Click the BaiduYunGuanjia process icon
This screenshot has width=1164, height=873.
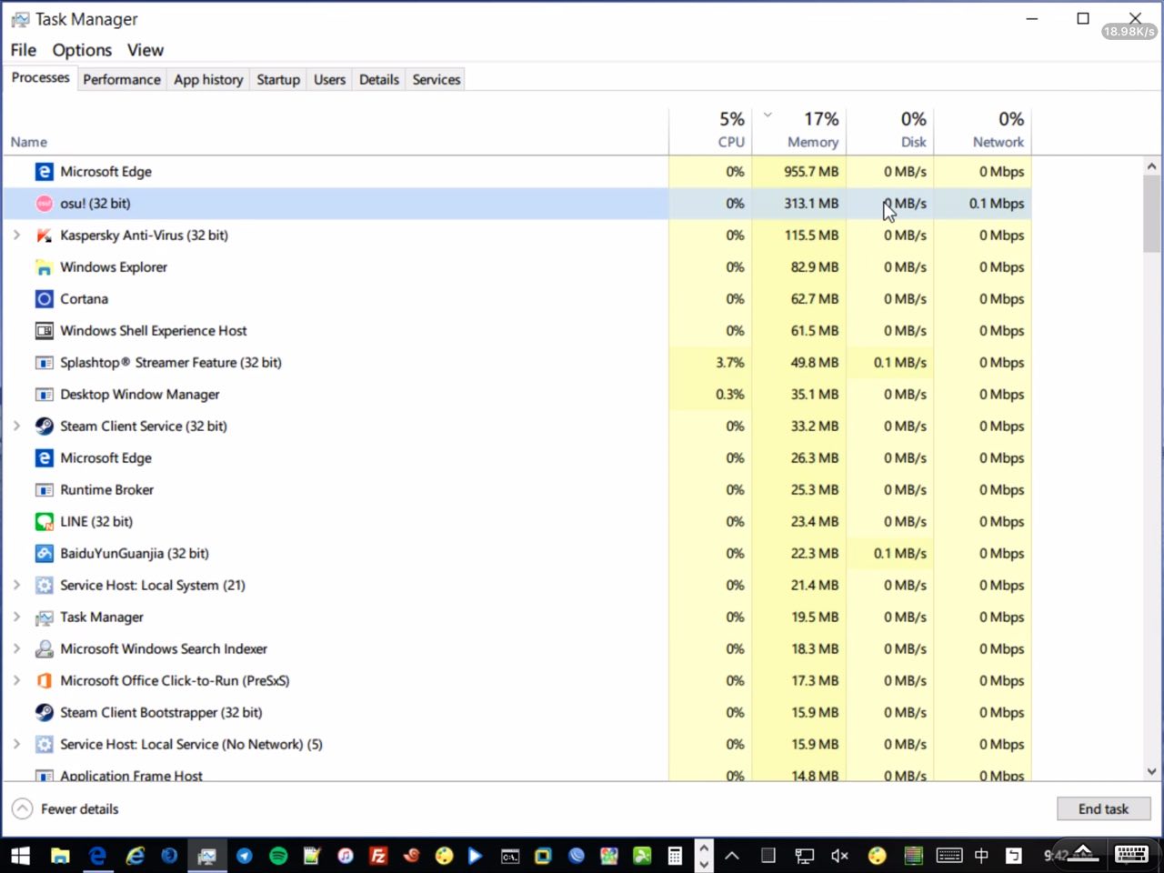click(44, 554)
